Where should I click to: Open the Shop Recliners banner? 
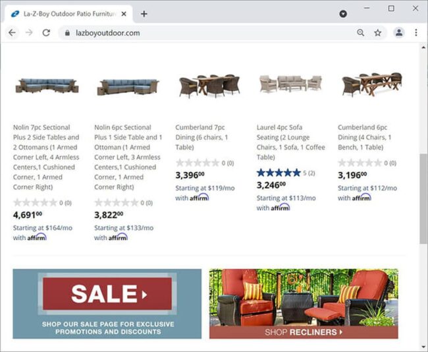[x=304, y=304]
